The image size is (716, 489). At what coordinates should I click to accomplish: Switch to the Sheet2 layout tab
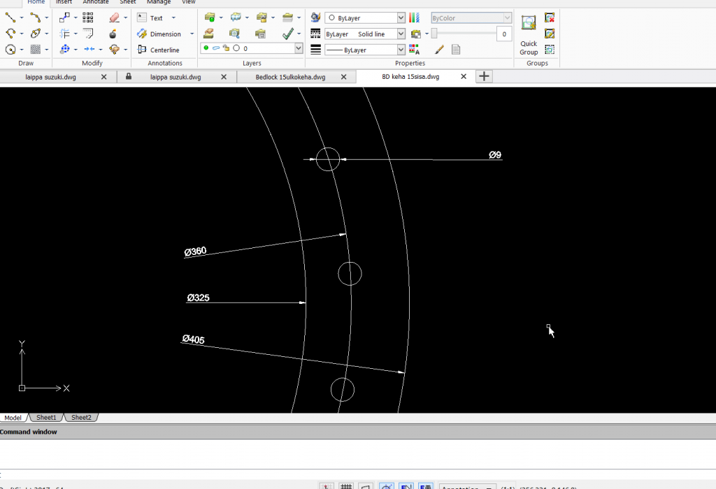click(81, 417)
